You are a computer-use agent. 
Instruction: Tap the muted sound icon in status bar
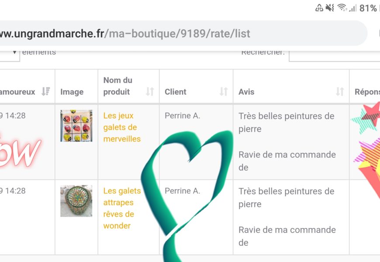pos(330,8)
